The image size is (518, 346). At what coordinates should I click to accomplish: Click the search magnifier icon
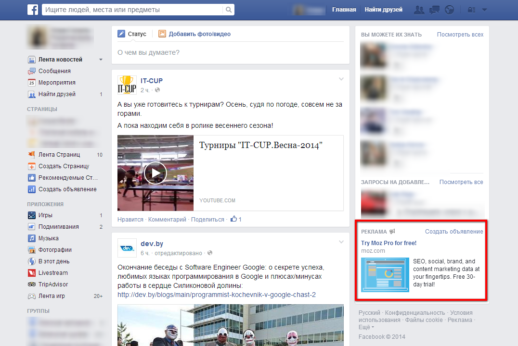click(x=229, y=10)
